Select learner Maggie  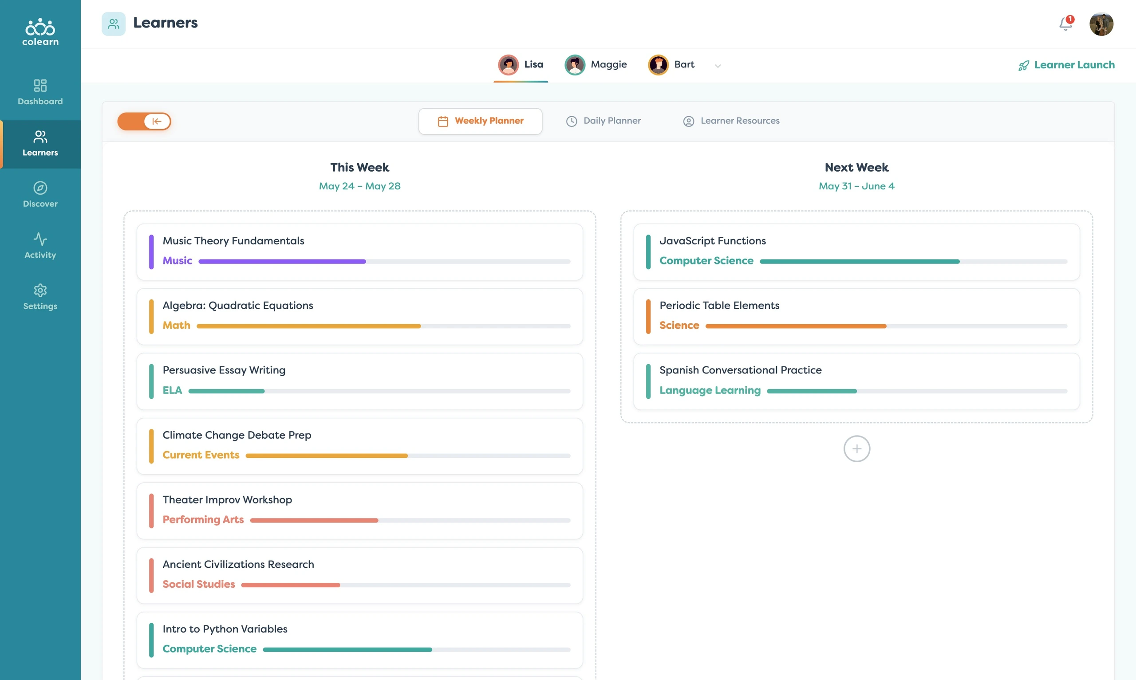coord(595,65)
